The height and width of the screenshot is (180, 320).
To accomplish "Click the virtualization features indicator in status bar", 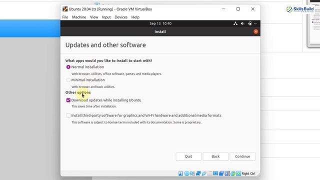I will tap(227, 173).
